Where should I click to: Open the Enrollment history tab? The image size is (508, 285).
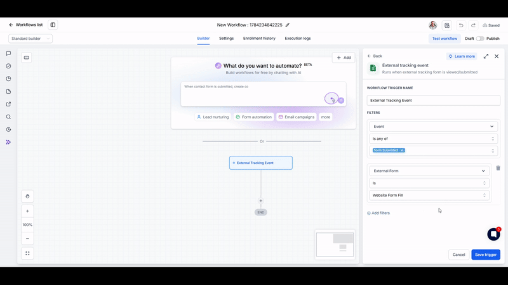259,39
